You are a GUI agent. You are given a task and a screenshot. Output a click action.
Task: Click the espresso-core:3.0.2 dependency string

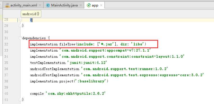pos(142,75)
